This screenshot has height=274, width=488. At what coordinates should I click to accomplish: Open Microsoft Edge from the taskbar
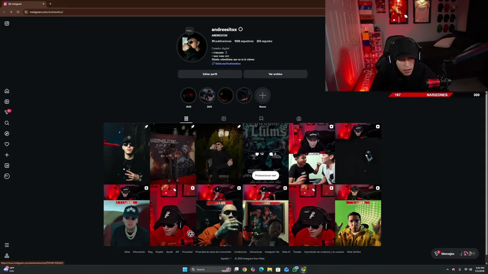pos(261,269)
